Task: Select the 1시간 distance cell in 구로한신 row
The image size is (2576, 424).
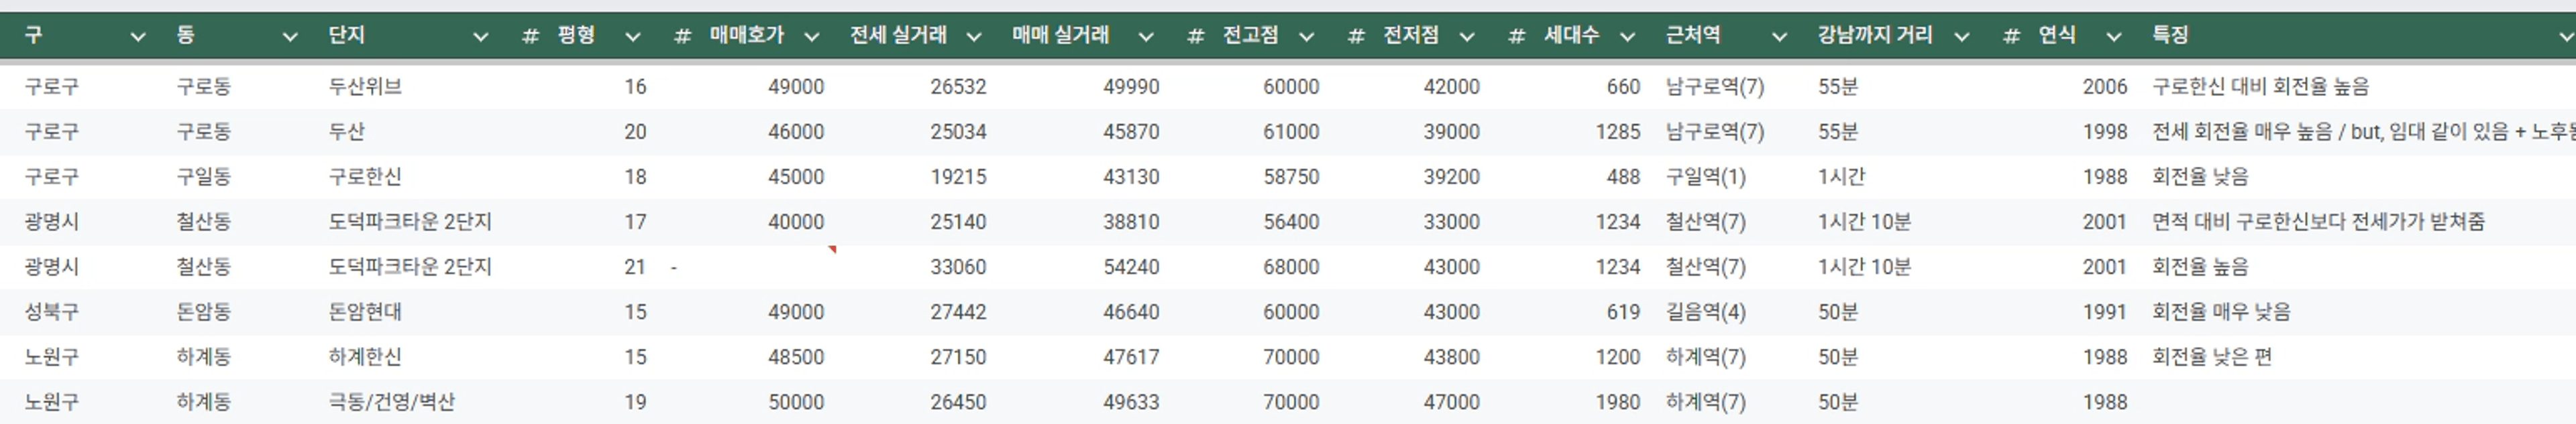Action: [x=1842, y=177]
